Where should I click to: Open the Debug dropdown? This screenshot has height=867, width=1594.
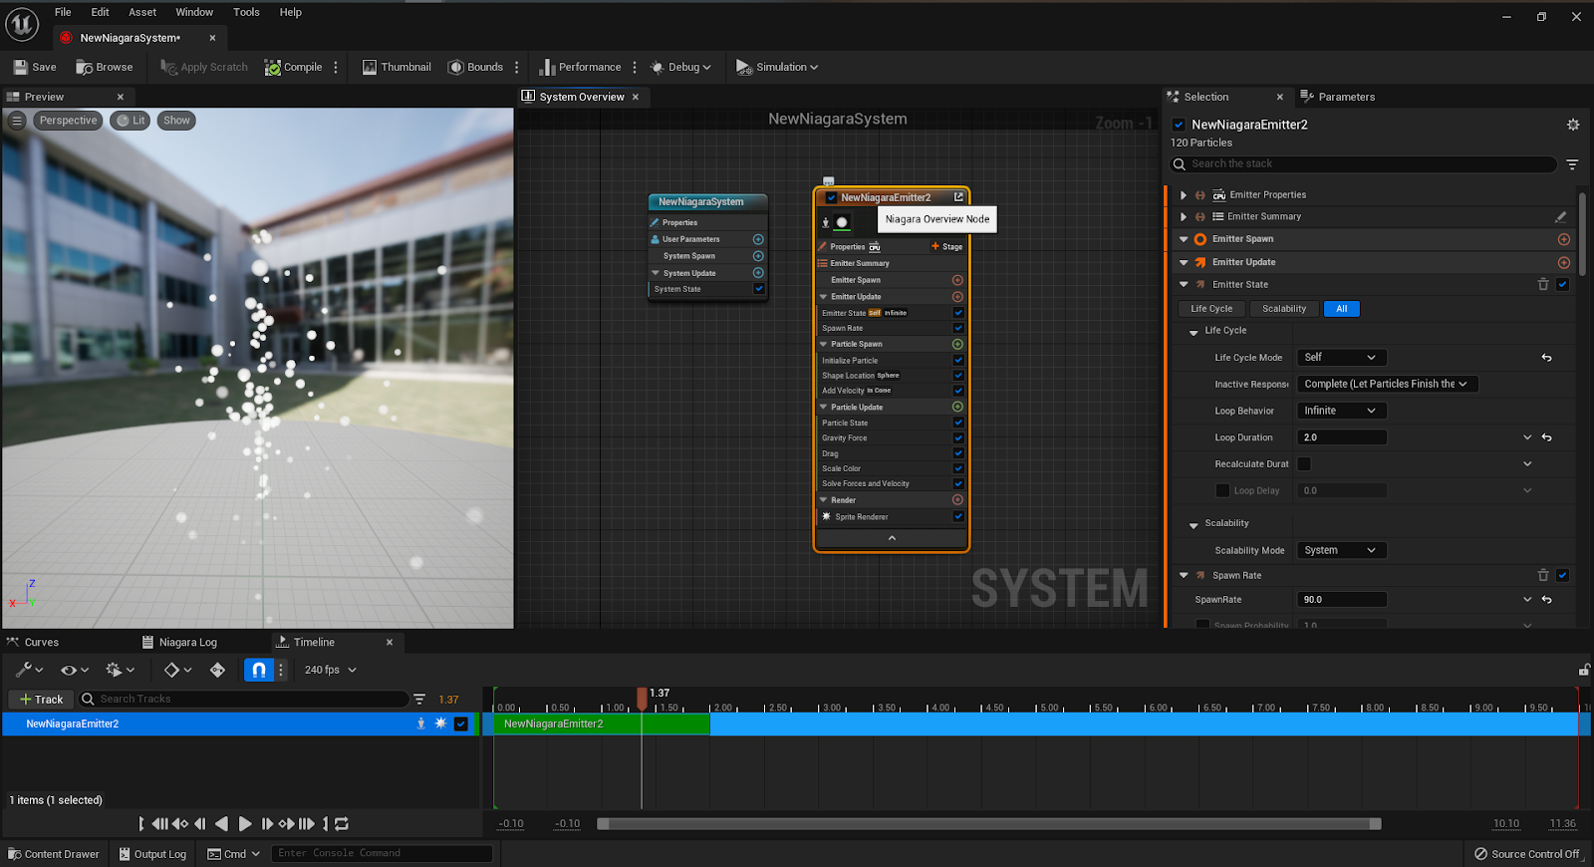680,67
